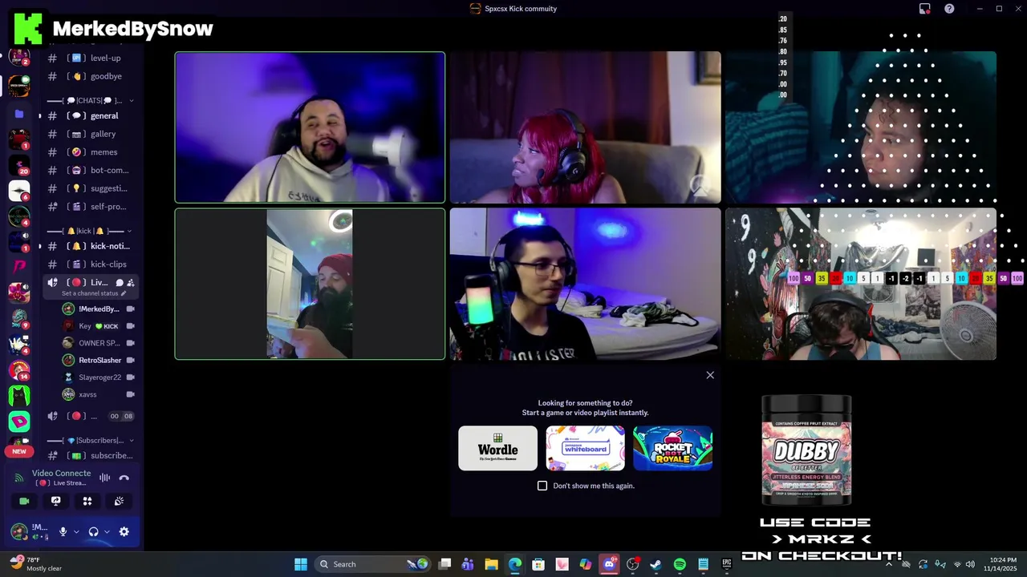Open the subscribe channel
The height and width of the screenshot is (577, 1027).
click(91, 455)
